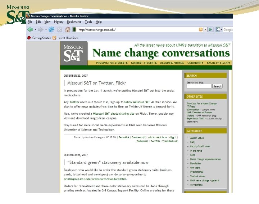Open the Back history dropdown arrow
The image size is (259, 204).
tap(35, 30)
